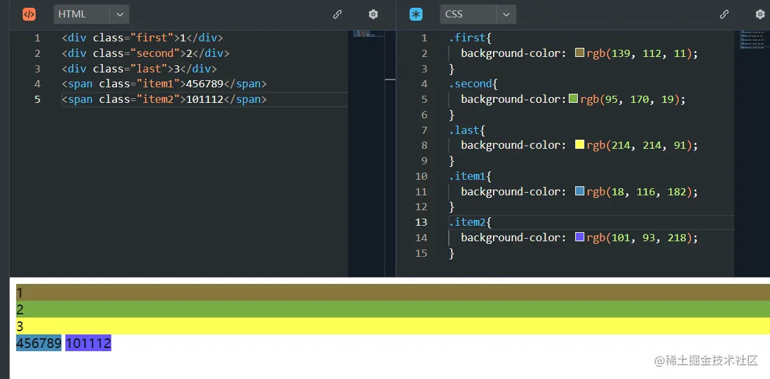770x379 pixels.
Task: Select the CSS language label button
Action: [x=468, y=14]
